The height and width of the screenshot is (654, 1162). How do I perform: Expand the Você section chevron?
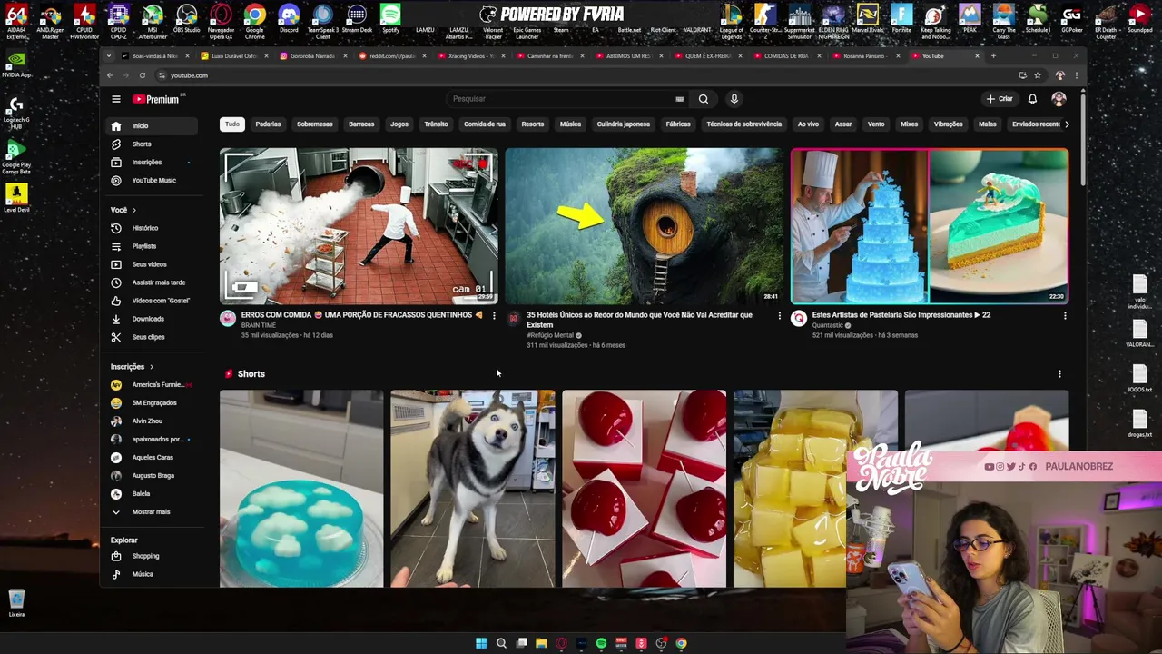coord(133,210)
